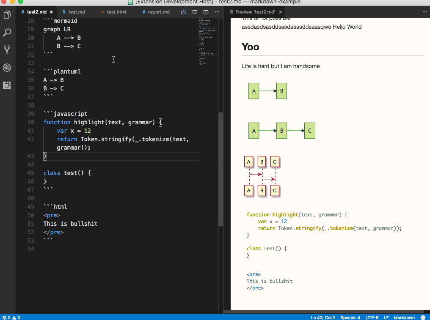Viewport: 430px width, 320px height.
Task: Click the code minimap overview
Action: pos(208,41)
